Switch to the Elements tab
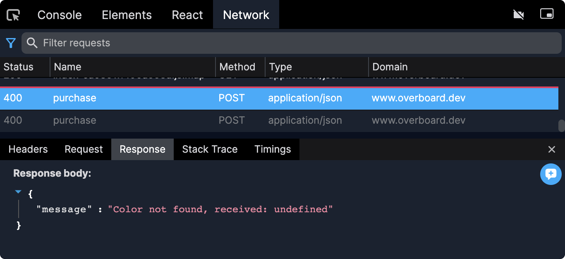This screenshot has height=259, width=565. (127, 15)
